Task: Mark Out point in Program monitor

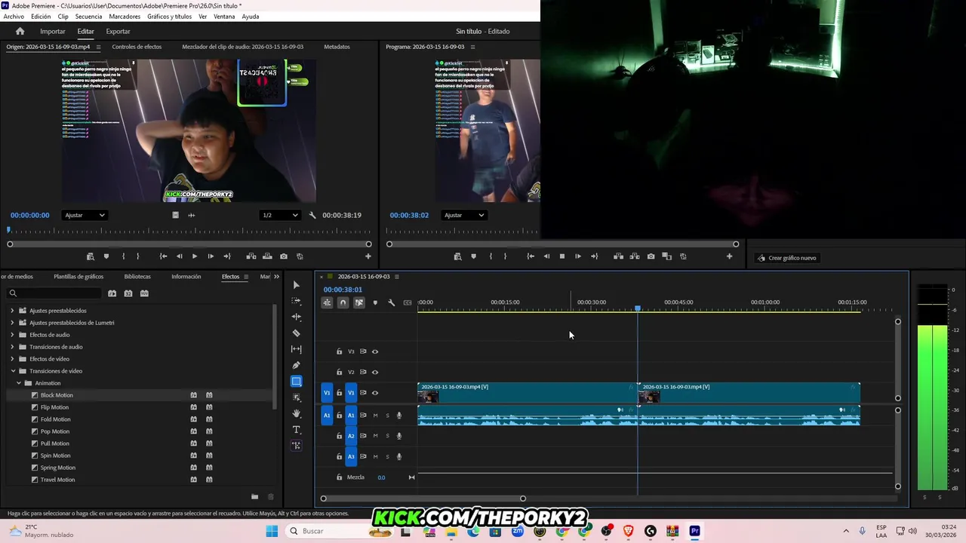Action: coord(506,256)
